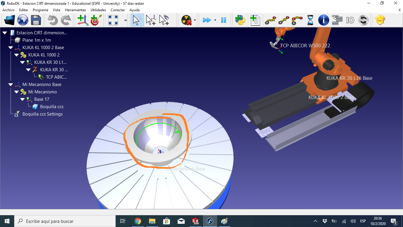Add a new reference frame
403x227 pixels.
click(x=82, y=20)
